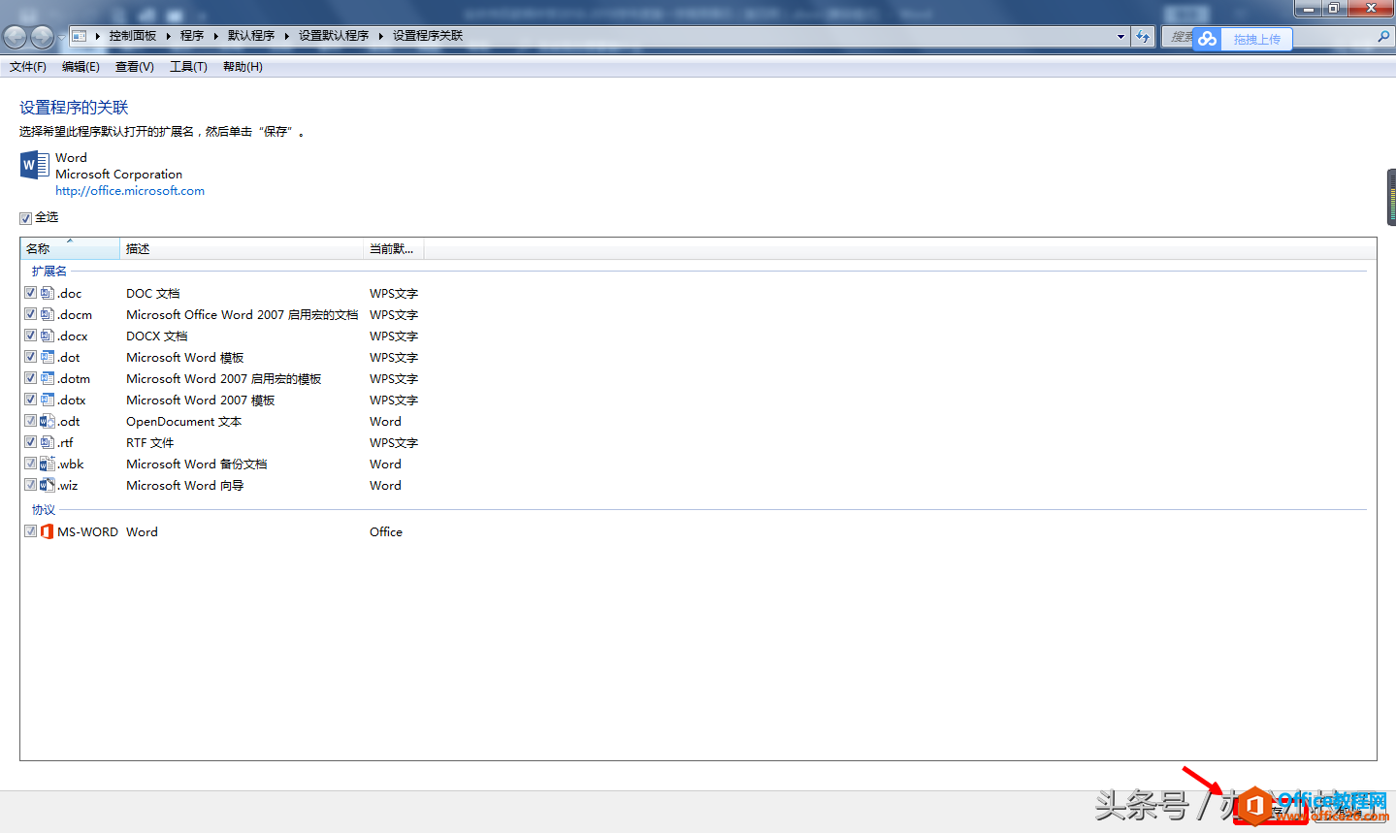The width and height of the screenshot is (1396, 833).
Task: Click the 'Office' default value for MS-WORD
Action: pyautogui.click(x=386, y=531)
